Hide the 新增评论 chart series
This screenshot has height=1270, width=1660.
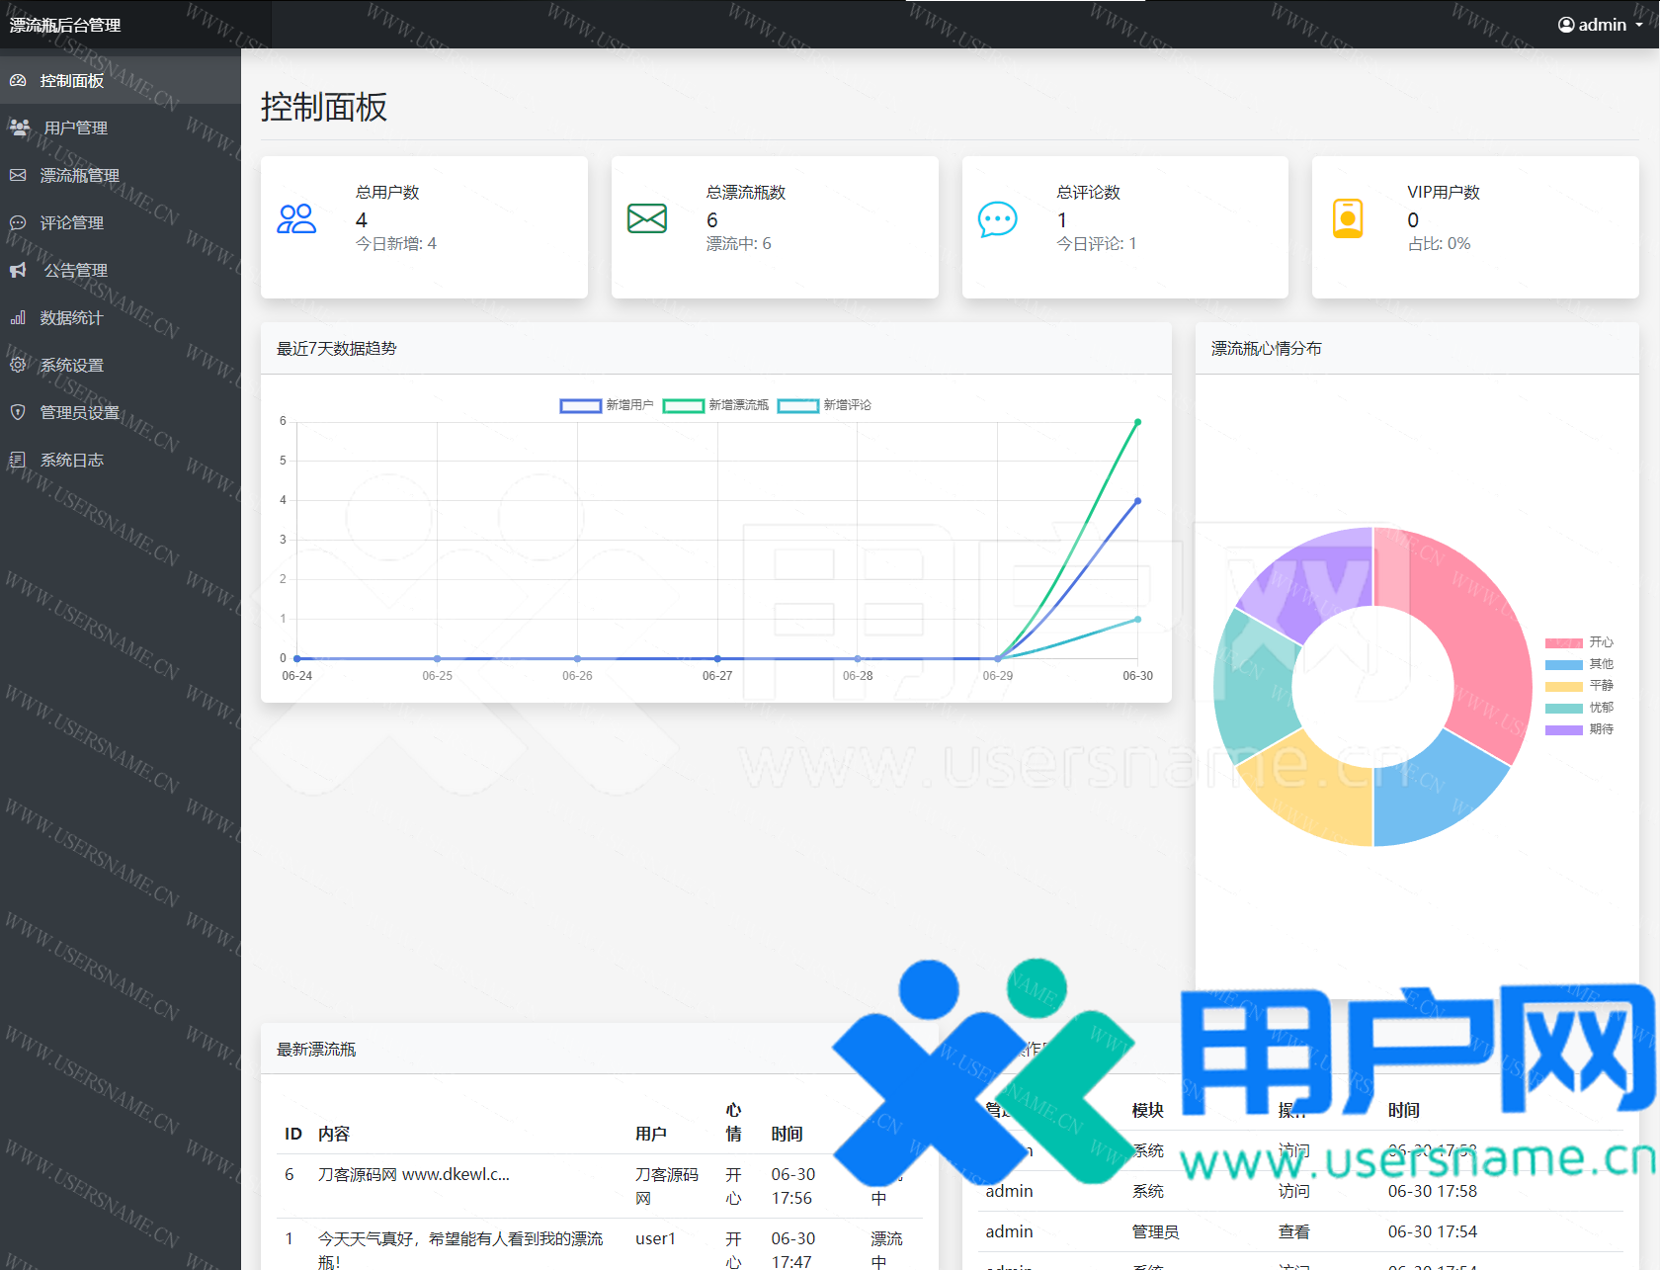pos(798,405)
